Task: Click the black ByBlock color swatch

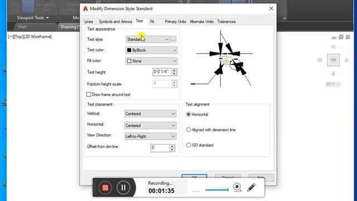Action: [129, 50]
